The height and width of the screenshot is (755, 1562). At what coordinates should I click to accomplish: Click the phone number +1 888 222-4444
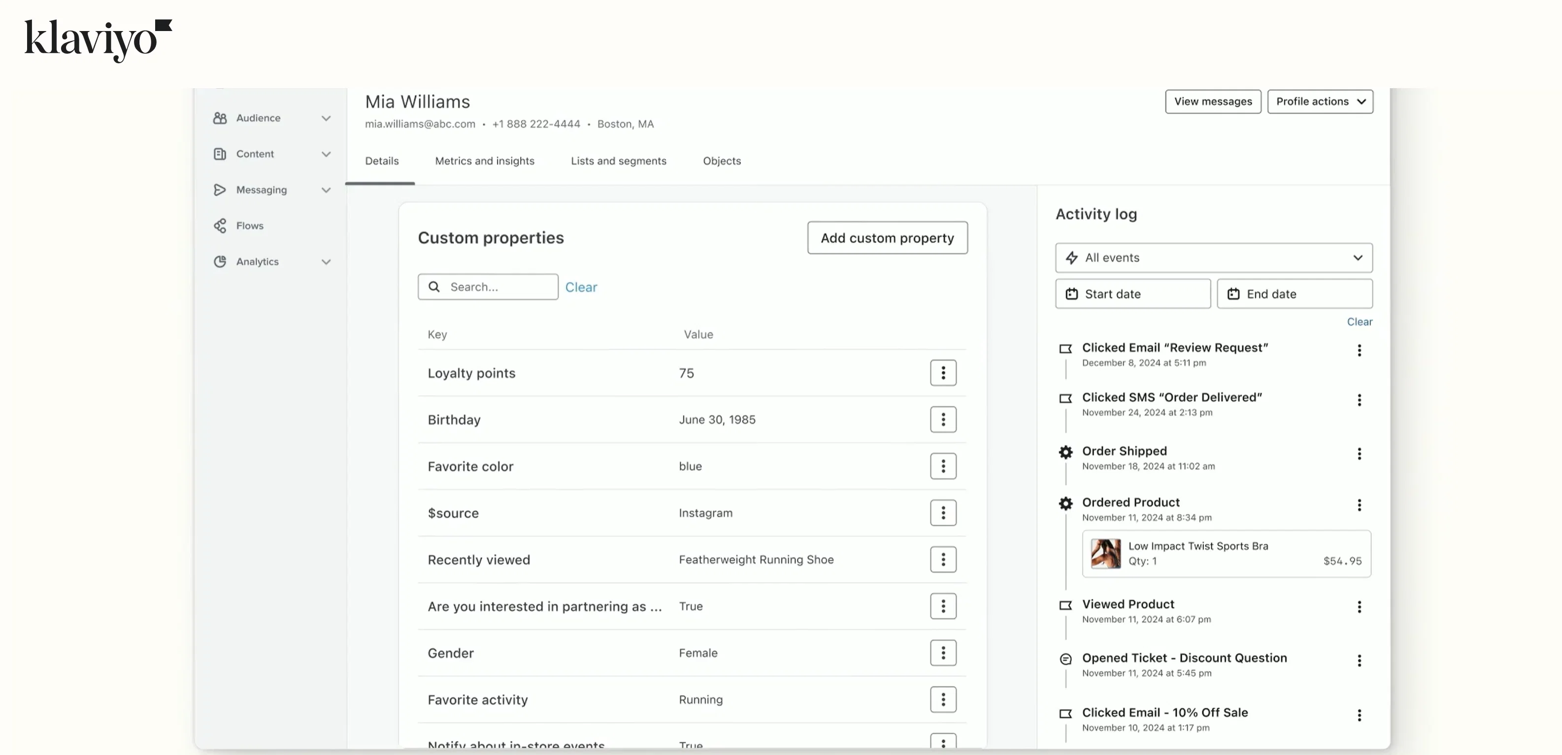click(x=536, y=124)
